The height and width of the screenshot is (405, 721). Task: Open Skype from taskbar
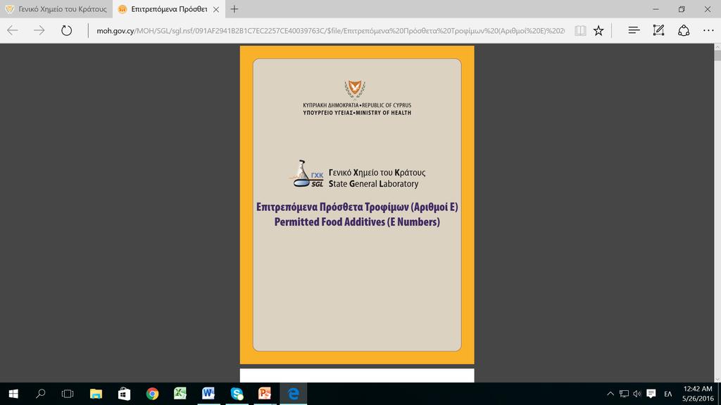coord(237,394)
